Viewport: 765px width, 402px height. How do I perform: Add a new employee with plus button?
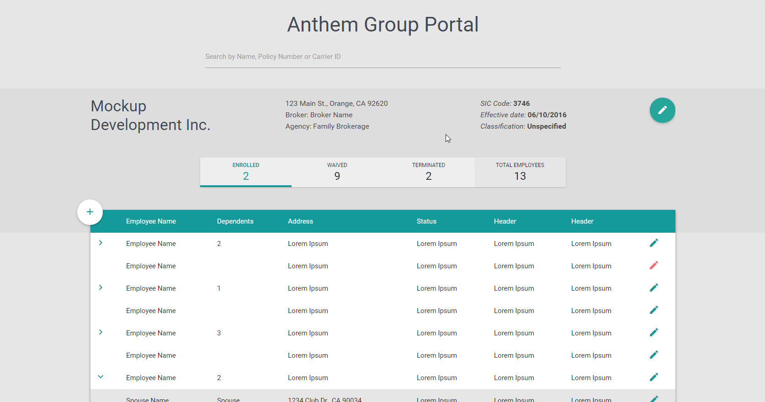[90, 212]
